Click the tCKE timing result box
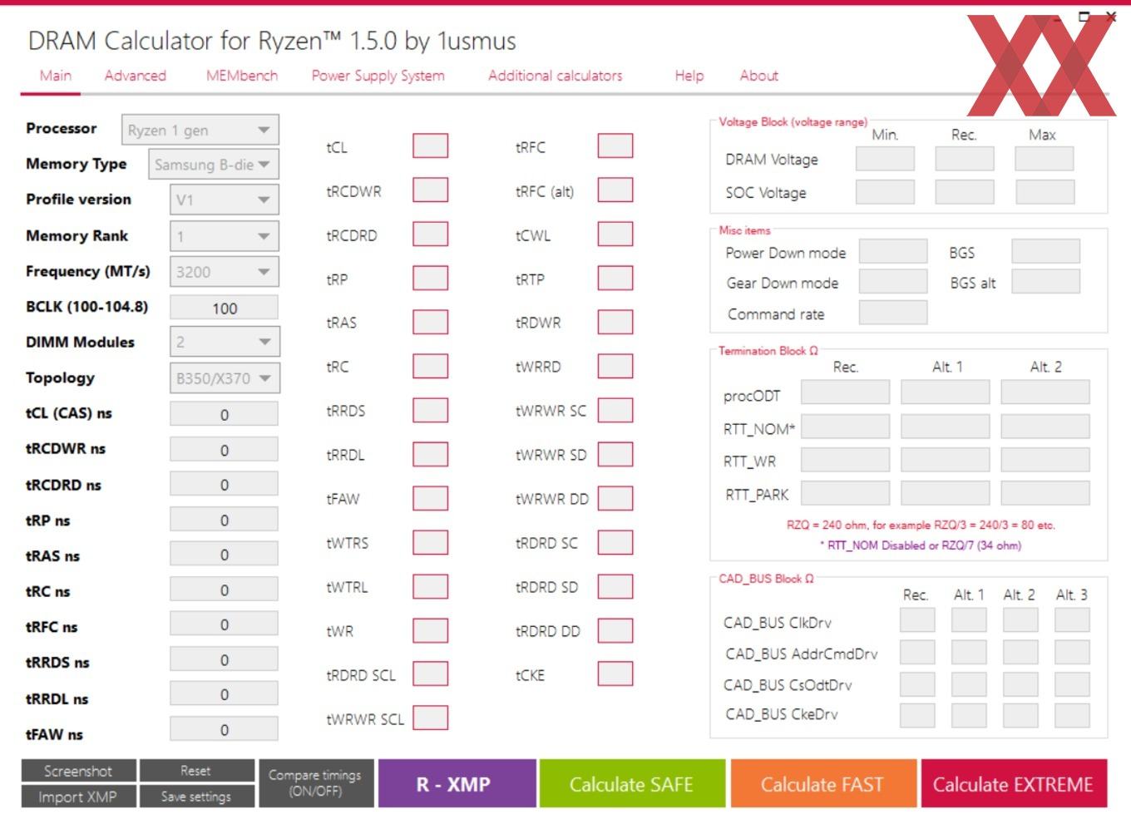This screenshot has height=829, width=1131. [x=615, y=674]
